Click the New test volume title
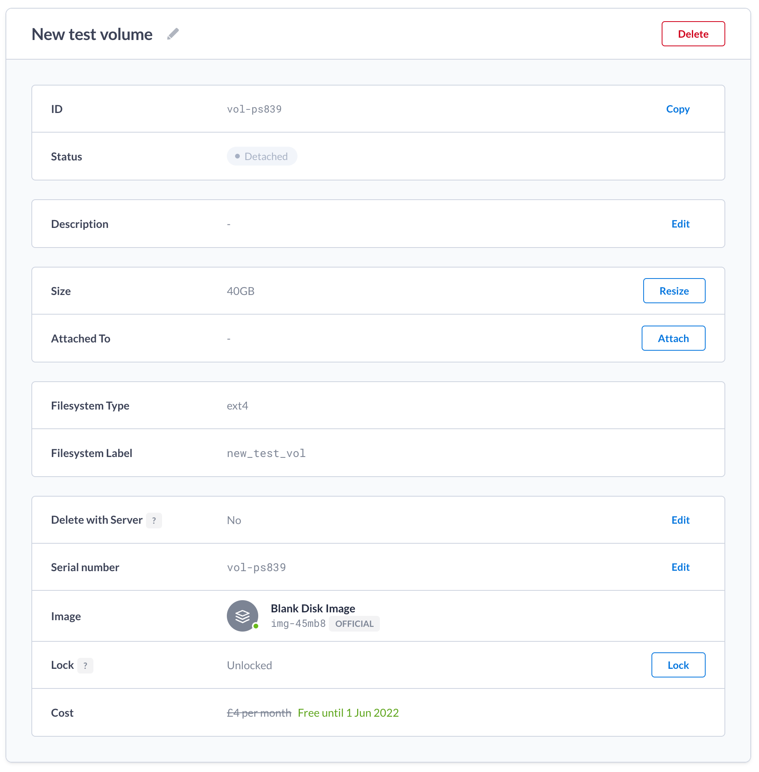 coord(92,34)
